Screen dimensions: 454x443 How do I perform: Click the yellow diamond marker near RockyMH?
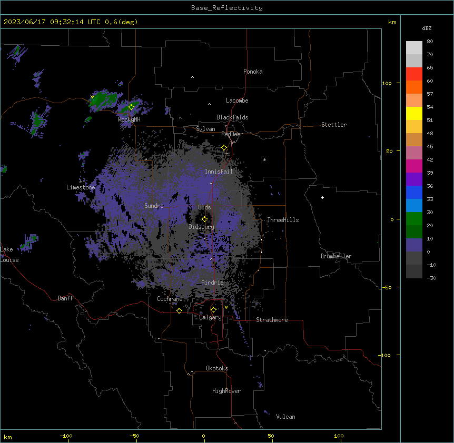(131, 107)
